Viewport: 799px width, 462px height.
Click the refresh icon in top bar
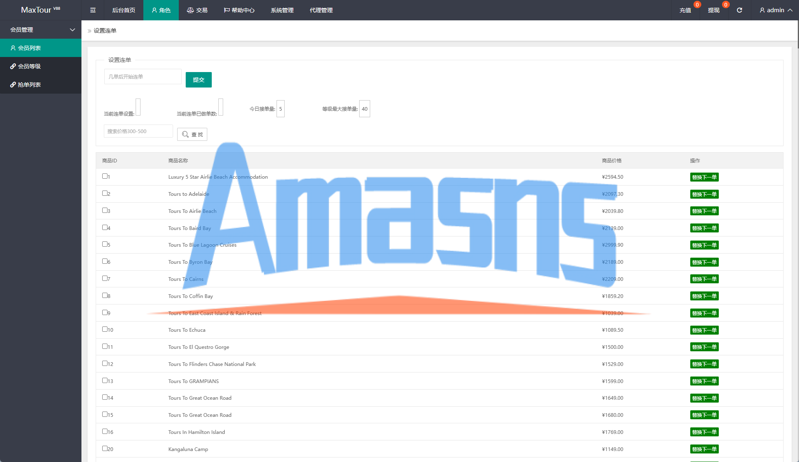(x=739, y=10)
